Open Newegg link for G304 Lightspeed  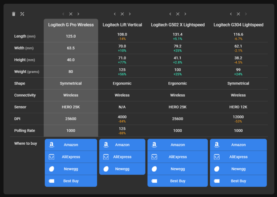tap(238, 169)
